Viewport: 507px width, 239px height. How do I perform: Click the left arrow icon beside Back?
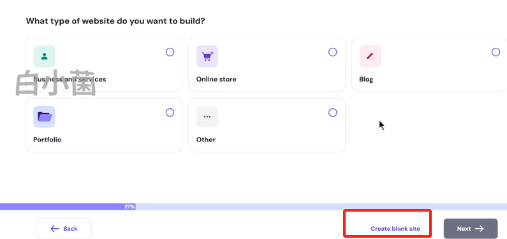click(x=55, y=229)
